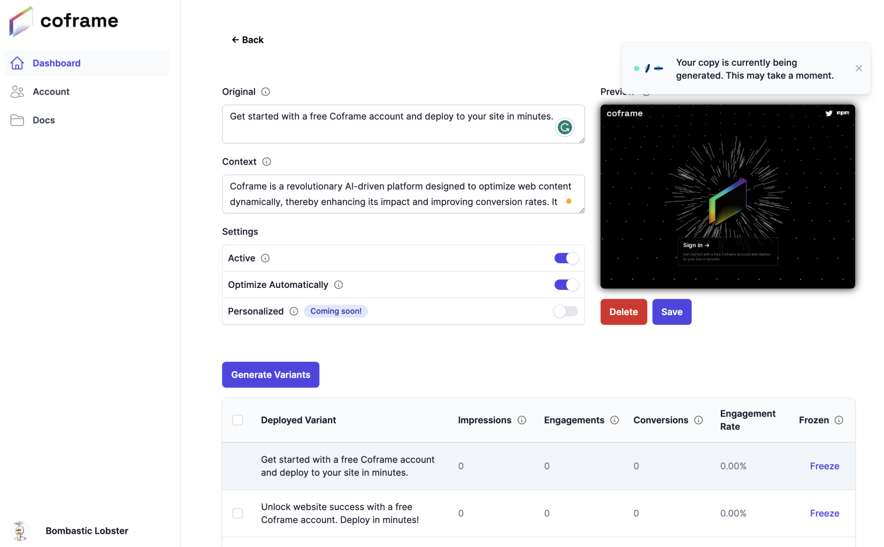The height and width of the screenshot is (547, 884).
Task: Check the select-all checkbox in table header
Action: click(x=238, y=420)
